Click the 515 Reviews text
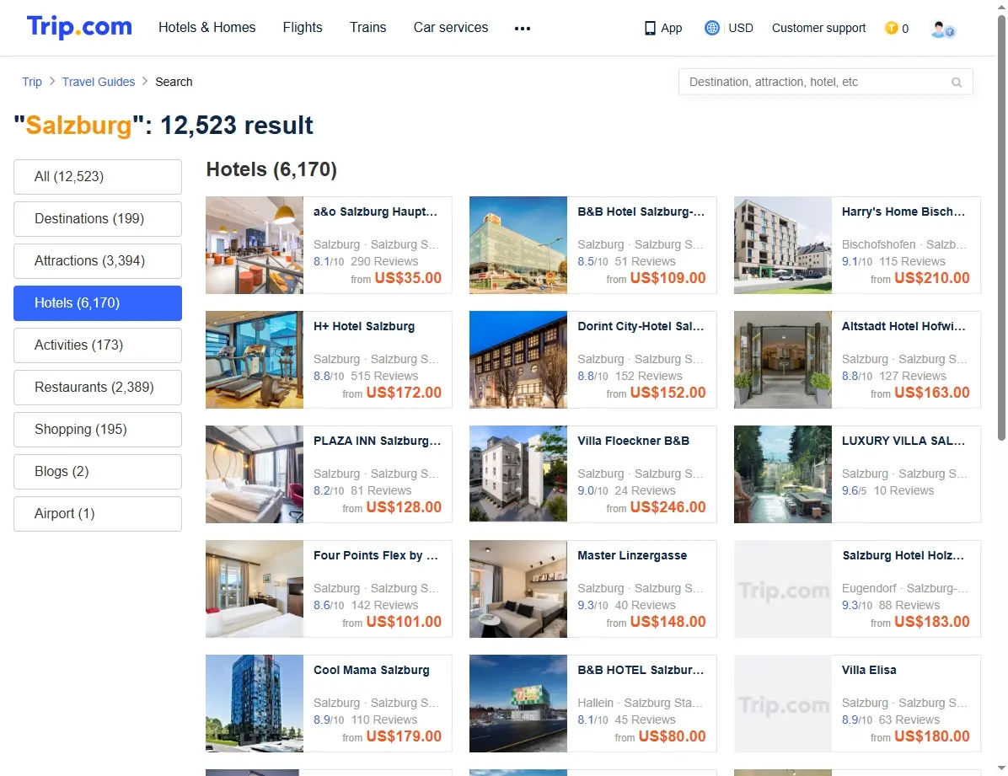 pos(384,376)
